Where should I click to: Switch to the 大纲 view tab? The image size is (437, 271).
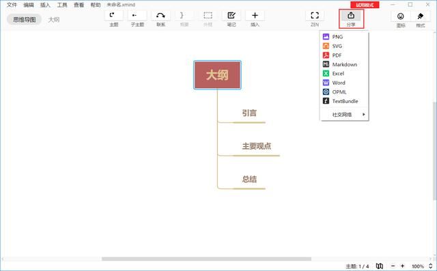click(x=54, y=20)
